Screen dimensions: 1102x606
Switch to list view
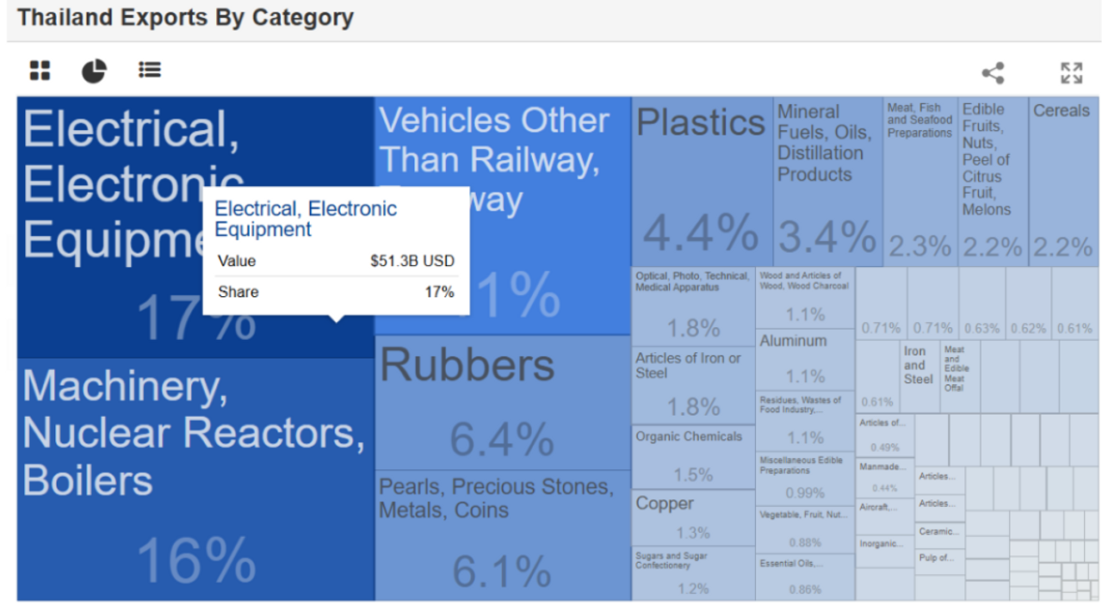click(150, 71)
